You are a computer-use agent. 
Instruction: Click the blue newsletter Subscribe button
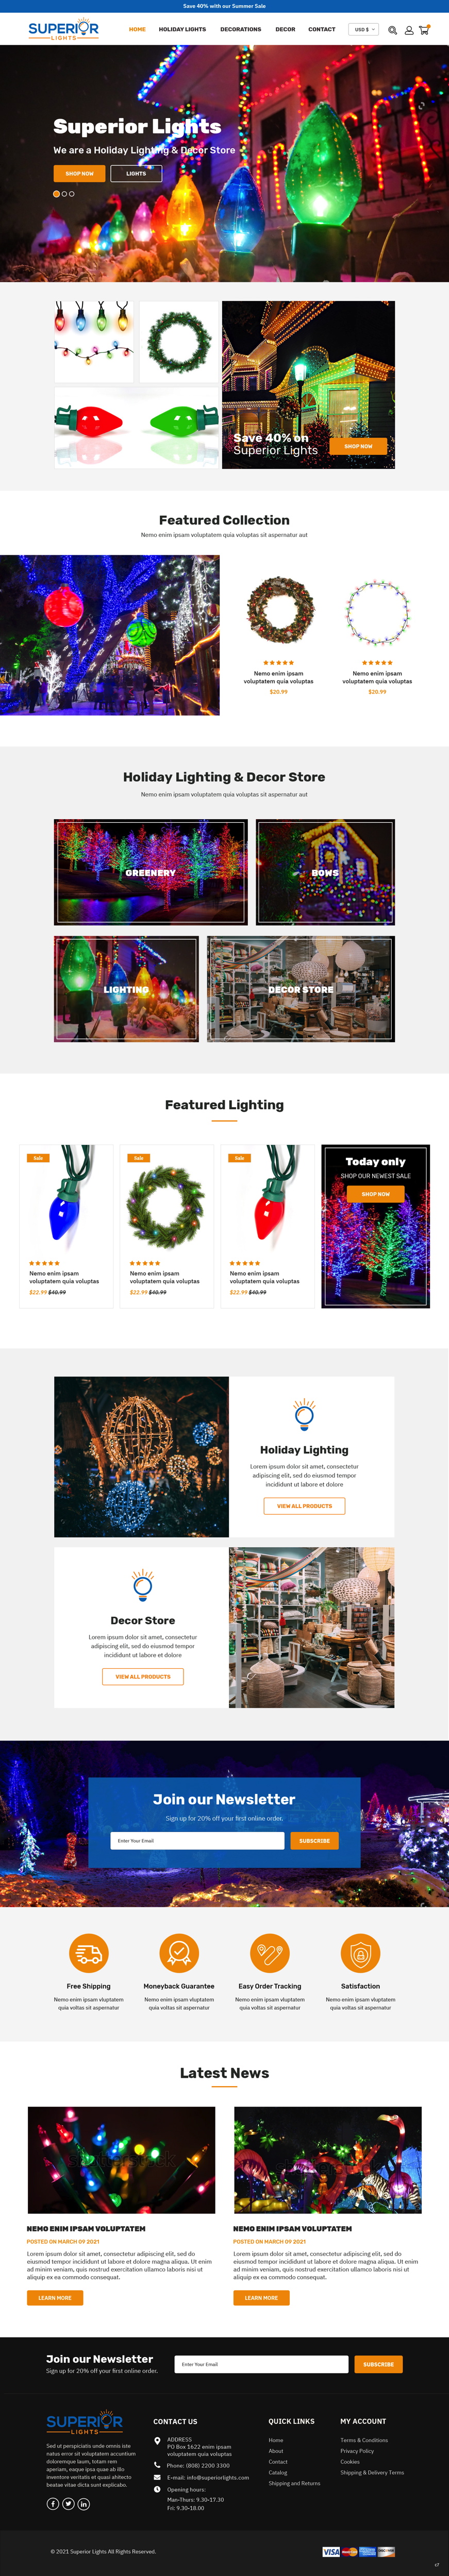click(x=314, y=1840)
